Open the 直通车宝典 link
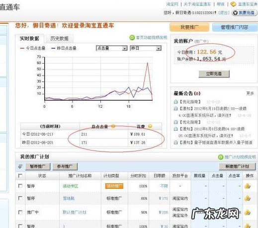Viewport: 258px width, 228px height. click(x=248, y=4)
